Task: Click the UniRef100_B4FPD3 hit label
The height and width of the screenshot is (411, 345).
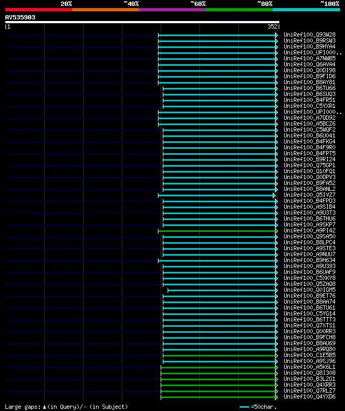Action: point(309,201)
